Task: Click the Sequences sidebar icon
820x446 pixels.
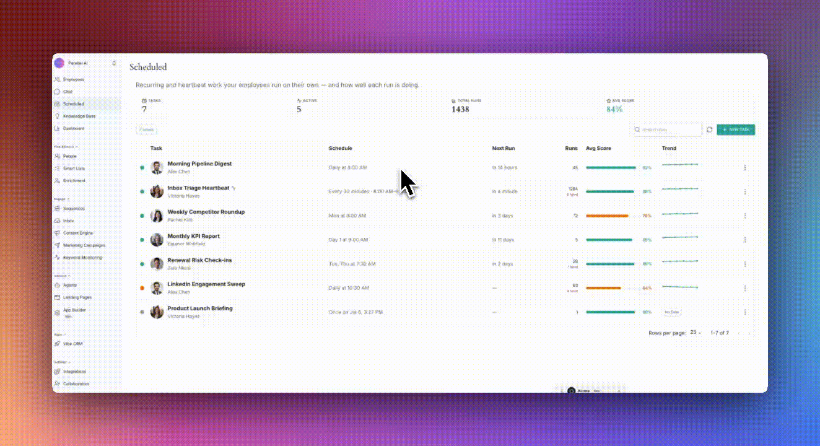Action: [58, 209]
